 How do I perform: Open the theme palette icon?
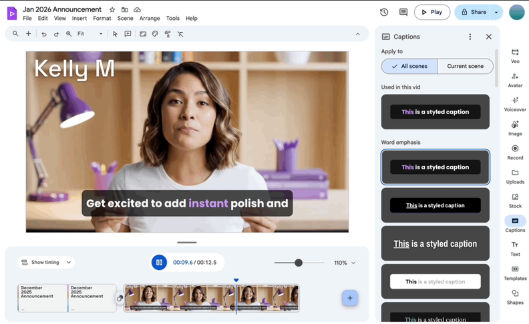[155, 34]
